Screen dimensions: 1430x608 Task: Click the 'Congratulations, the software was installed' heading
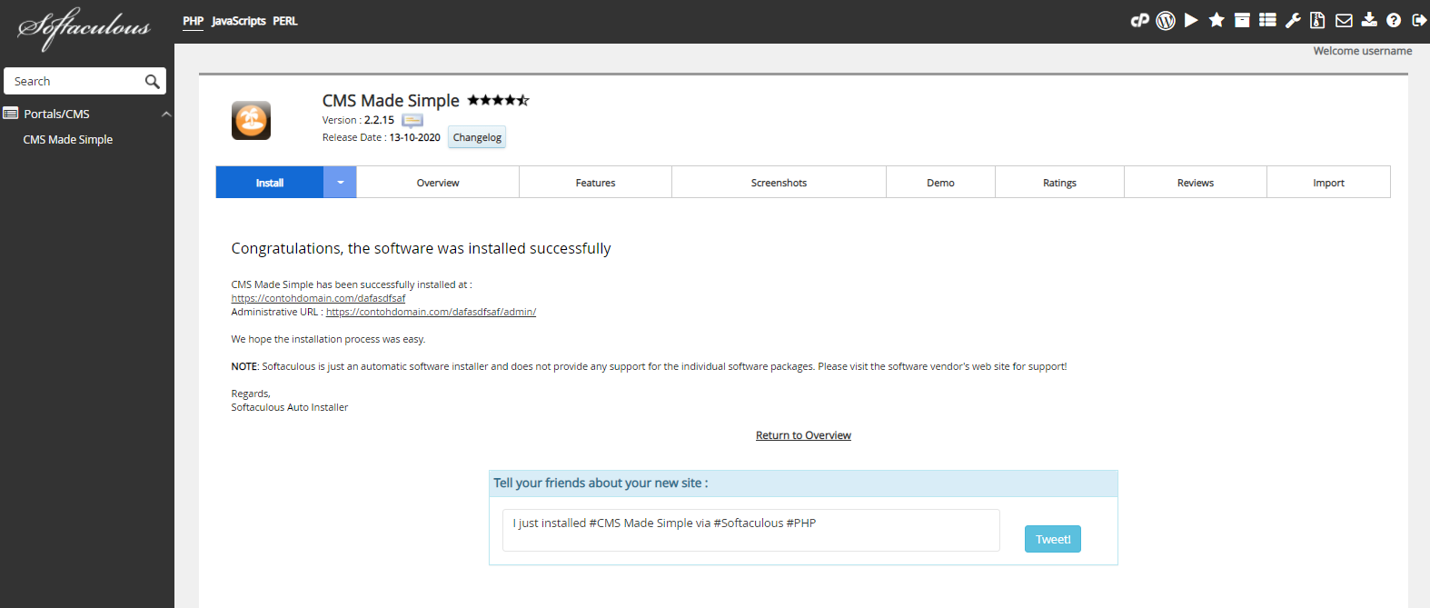pos(421,248)
